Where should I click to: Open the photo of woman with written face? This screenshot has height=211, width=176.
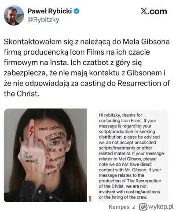tap(45, 155)
